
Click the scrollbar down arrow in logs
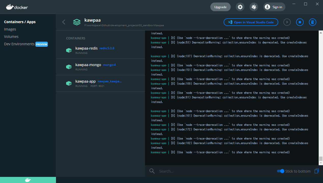pyautogui.click(x=321, y=163)
